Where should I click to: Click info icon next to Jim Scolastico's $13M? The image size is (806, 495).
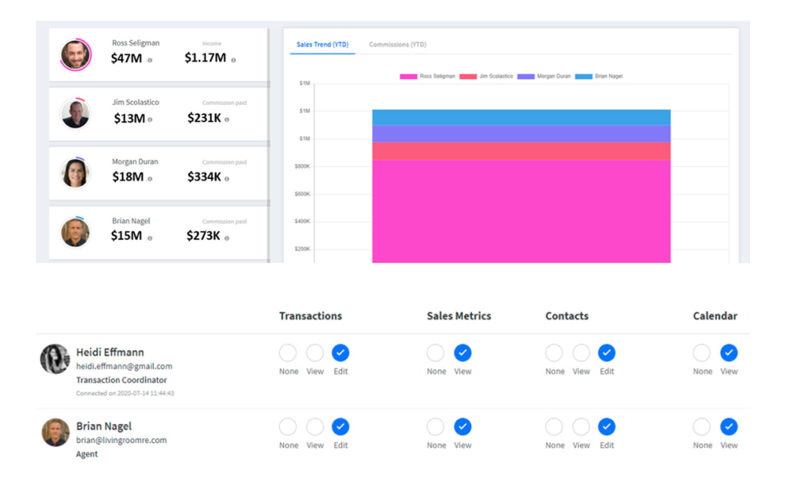click(150, 120)
